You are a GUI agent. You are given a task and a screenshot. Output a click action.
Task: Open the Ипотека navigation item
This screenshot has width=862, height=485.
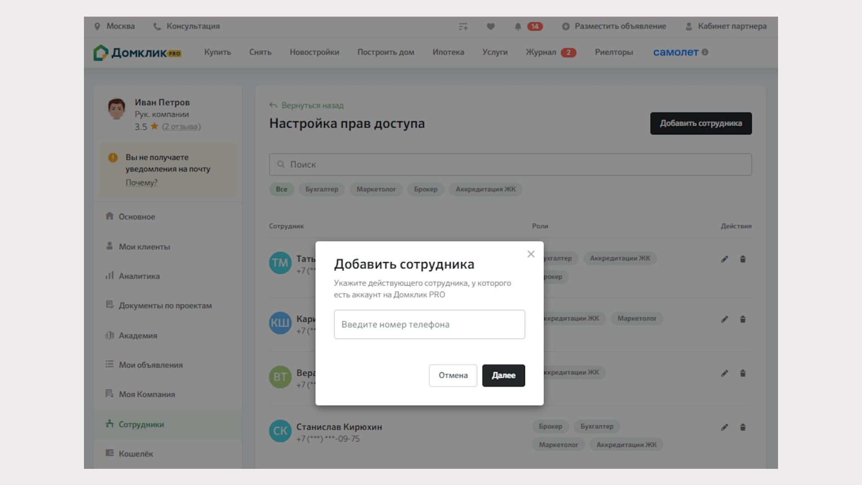(x=448, y=53)
